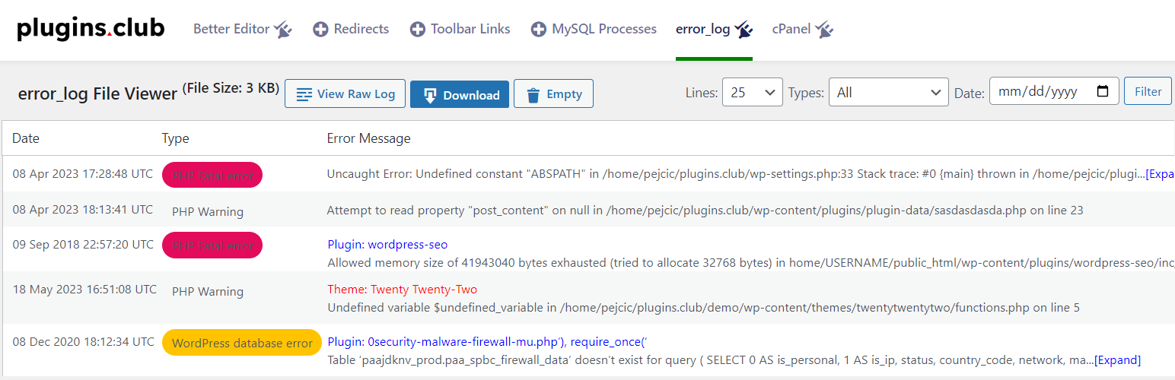This screenshot has height=380, width=1175.
Task: Click the plug icon beside error_log tab
Action: [x=744, y=30]
